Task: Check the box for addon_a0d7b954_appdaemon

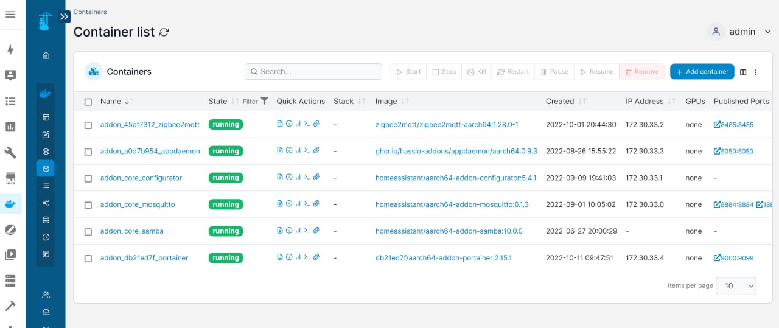Action: pyautogui.click(x=88, y=152)
